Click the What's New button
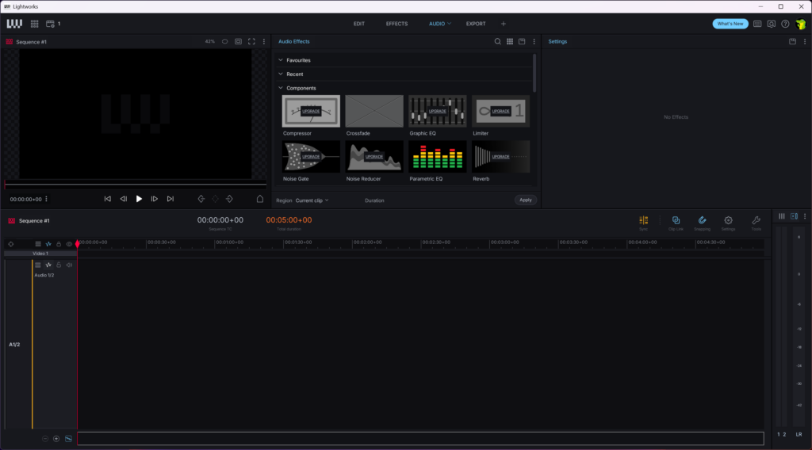Image resolution: width=812 pixels, height=450 pixels. tap(730, 24)
